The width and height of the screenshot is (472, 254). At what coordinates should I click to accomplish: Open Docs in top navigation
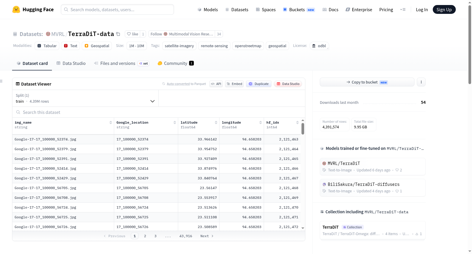[x=330, y=9]
